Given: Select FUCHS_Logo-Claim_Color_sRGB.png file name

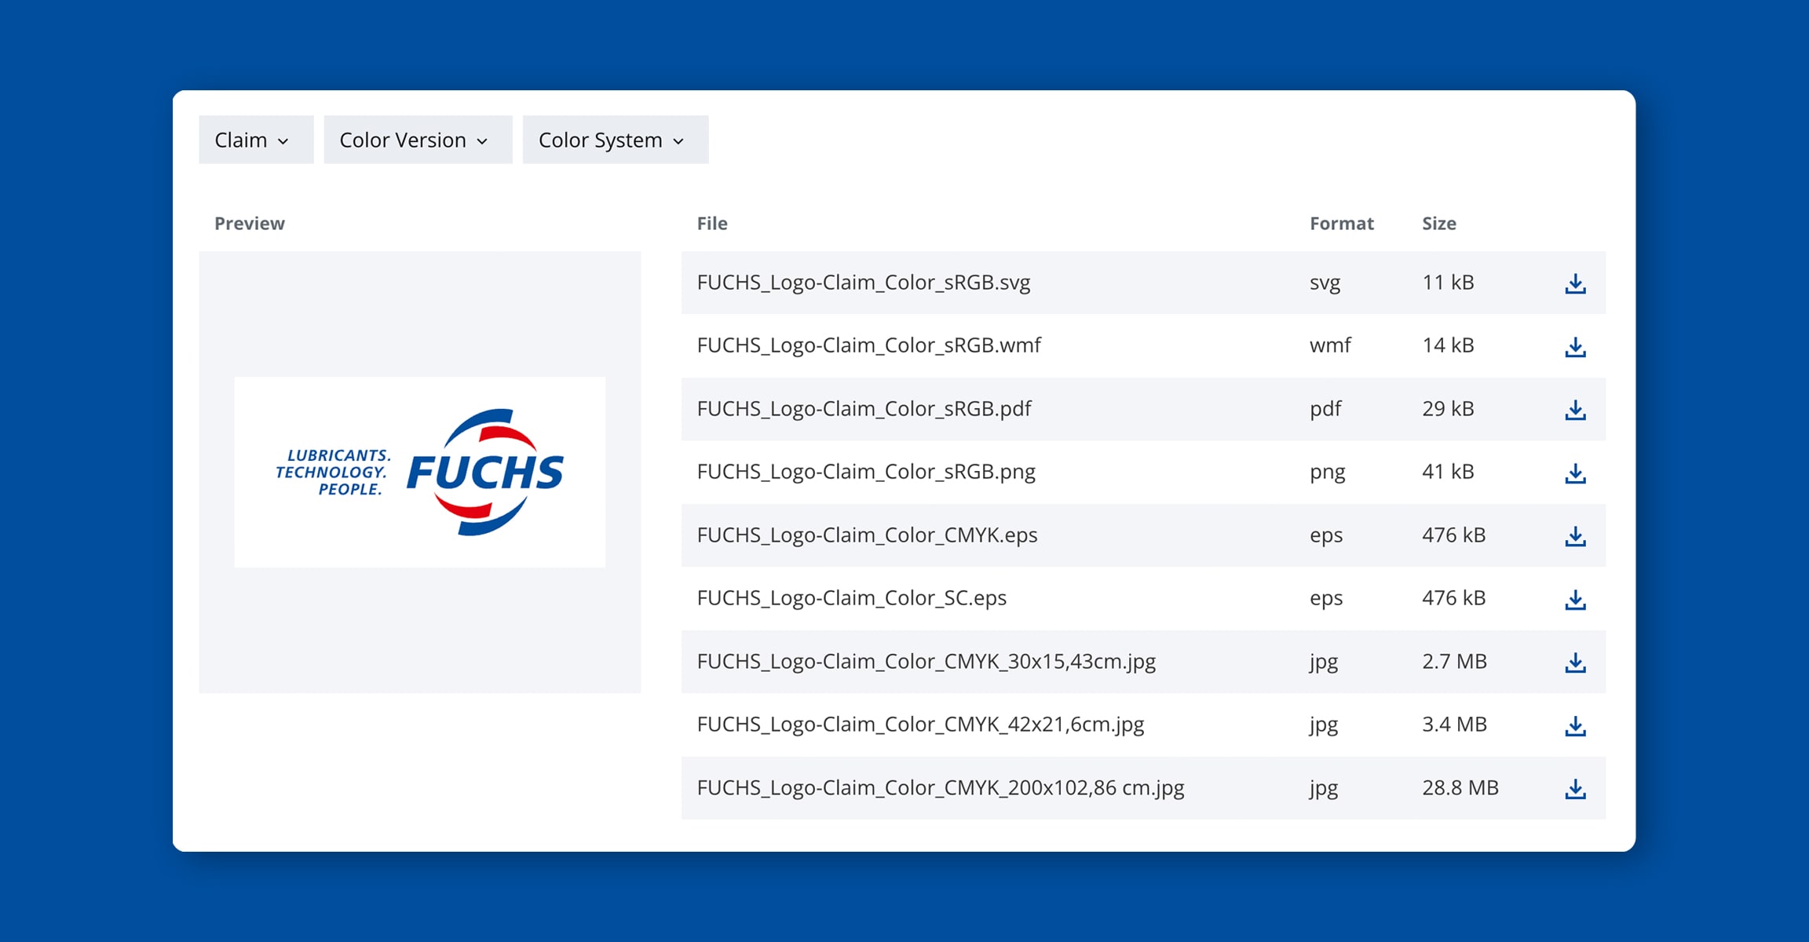Looking at the screenshot, I should 866,472.
